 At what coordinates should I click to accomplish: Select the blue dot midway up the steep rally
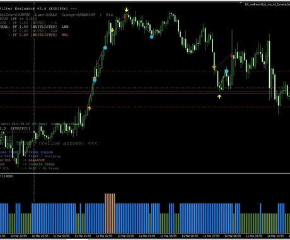tap(105, 48)
